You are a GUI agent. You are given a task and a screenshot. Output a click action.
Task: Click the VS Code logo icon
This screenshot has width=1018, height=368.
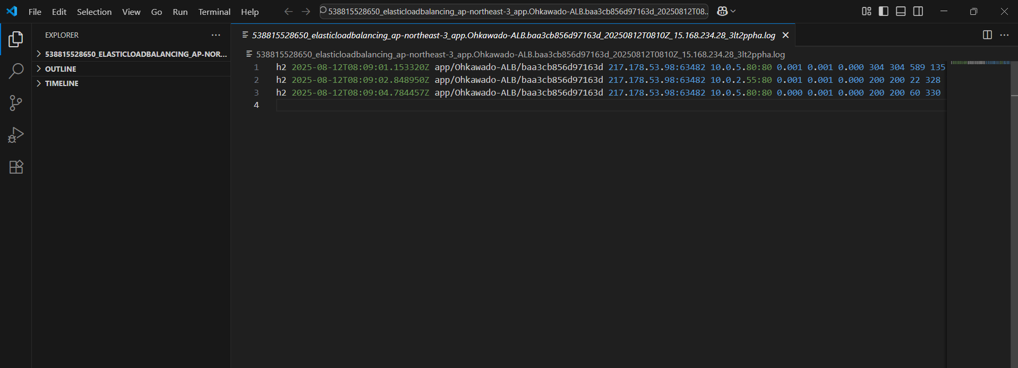(12, 11)
